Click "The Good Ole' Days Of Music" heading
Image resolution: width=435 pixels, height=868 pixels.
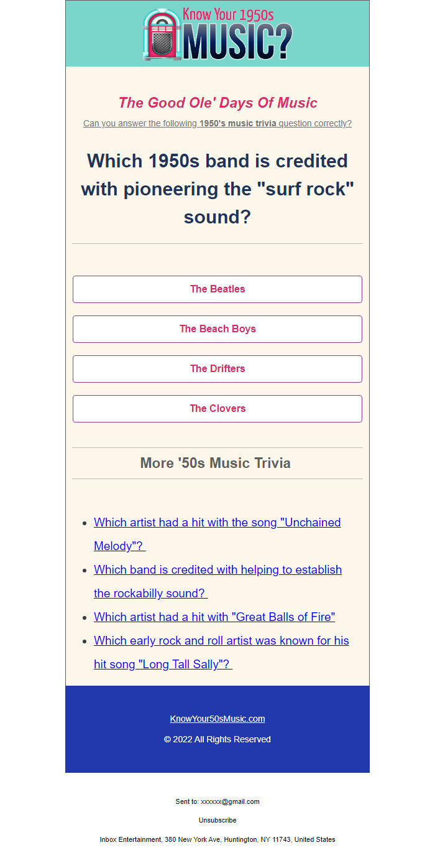pos(217,103)
